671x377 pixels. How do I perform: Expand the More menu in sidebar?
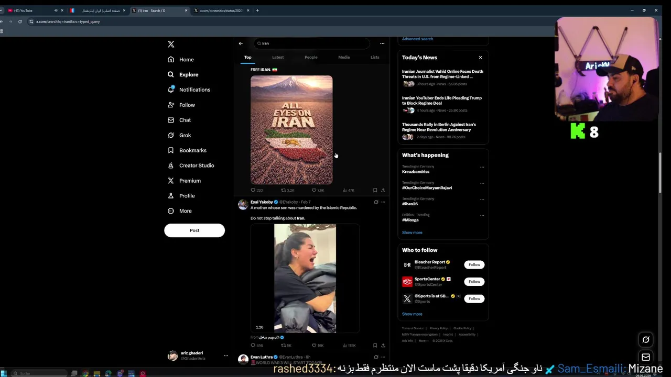180,211
